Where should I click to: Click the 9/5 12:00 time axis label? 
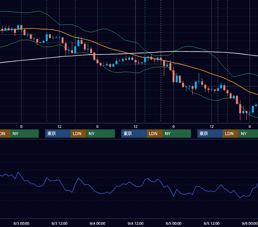[x=211, y=223]
